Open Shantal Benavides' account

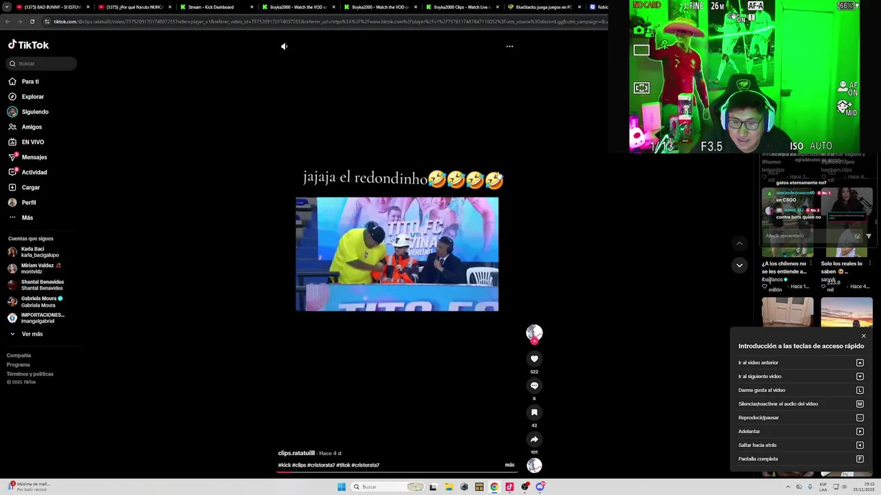coord(36,285)
